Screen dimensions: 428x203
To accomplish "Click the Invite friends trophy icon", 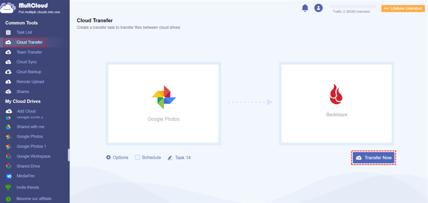I will (x=9, y=187).
